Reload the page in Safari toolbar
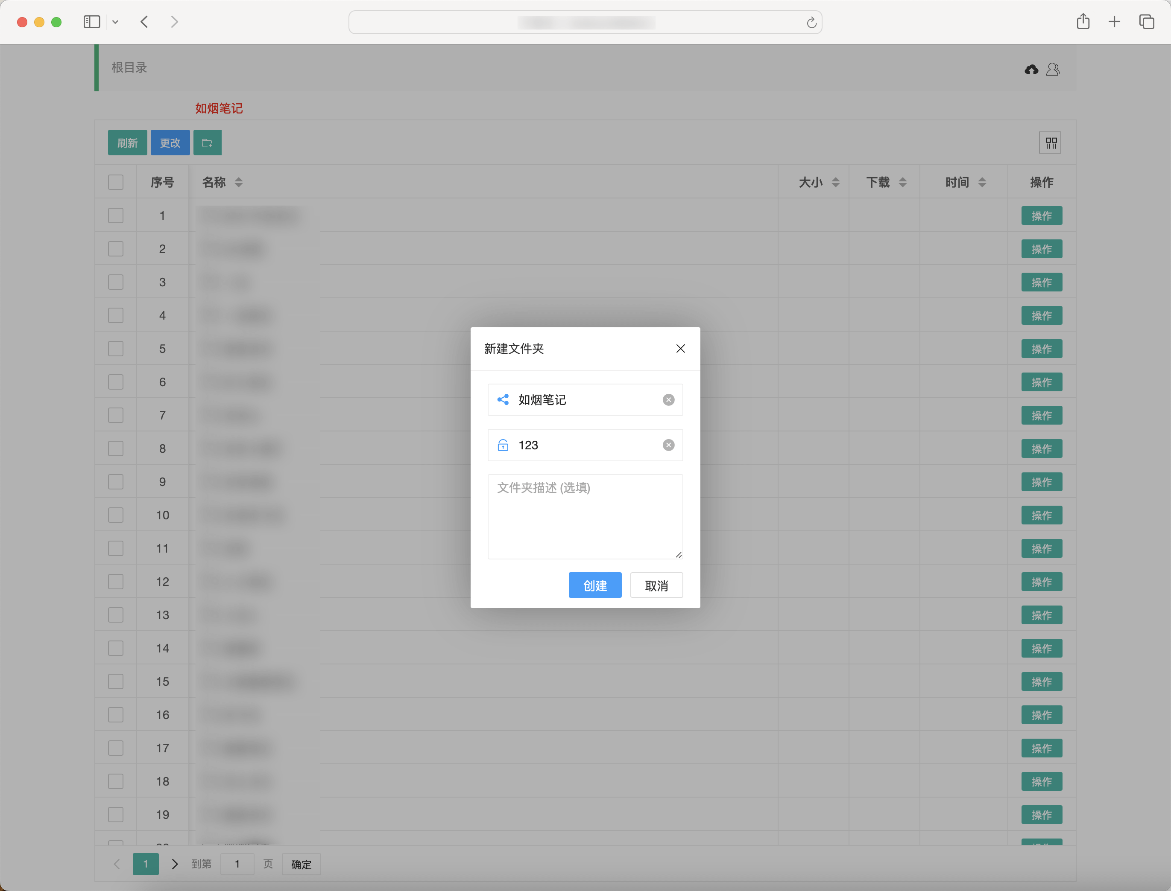The height and width of the screenshot is (891, 1171). (x=811, y=22)
